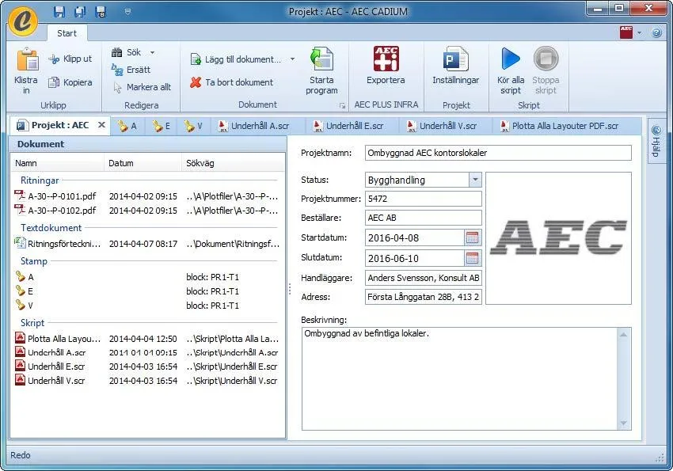
Task: Close the Projekt : AEC tab
Action: pyautogui.click(x=101, y=125)
